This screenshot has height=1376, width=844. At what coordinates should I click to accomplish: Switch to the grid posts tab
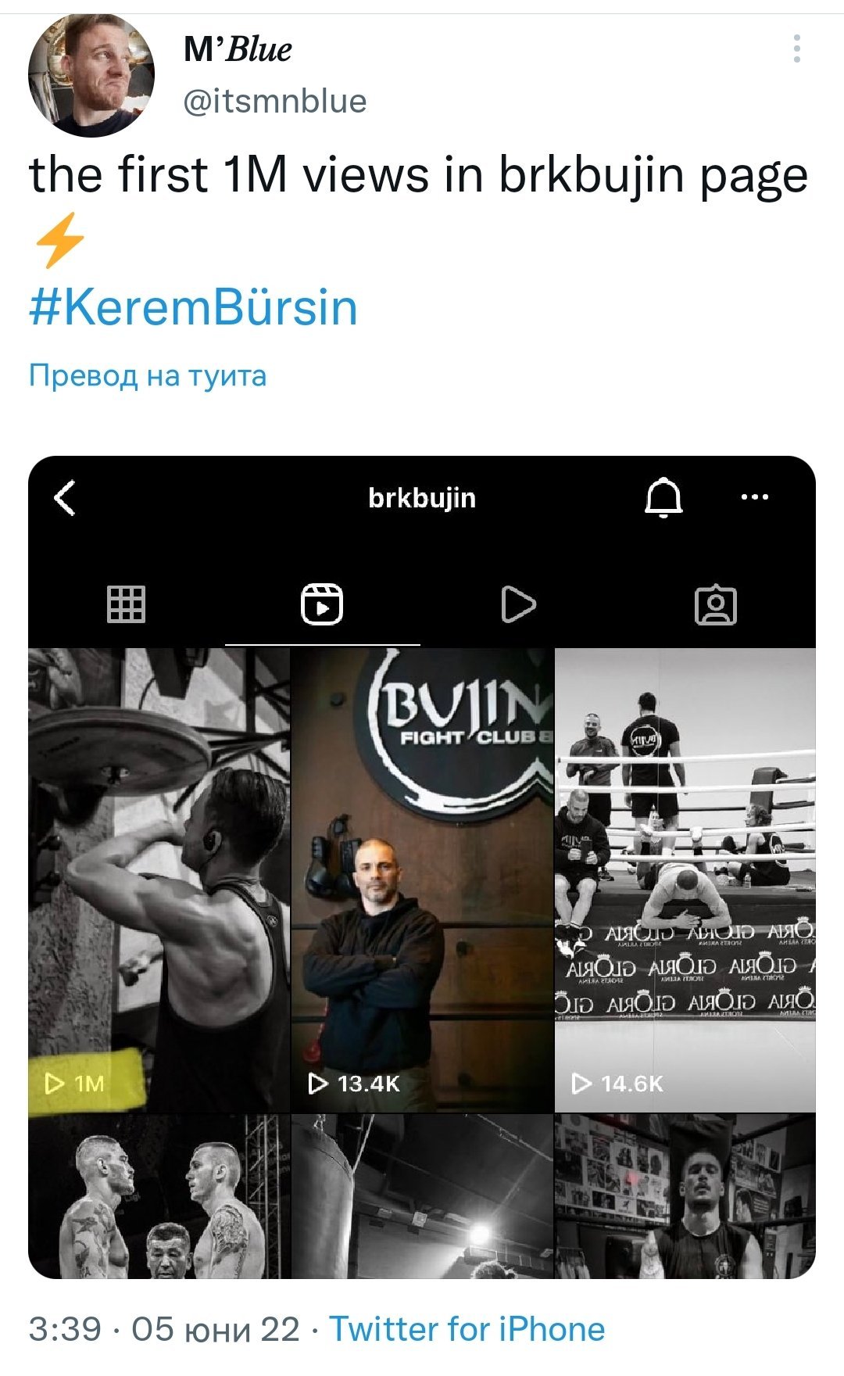(x=126, y=604)
